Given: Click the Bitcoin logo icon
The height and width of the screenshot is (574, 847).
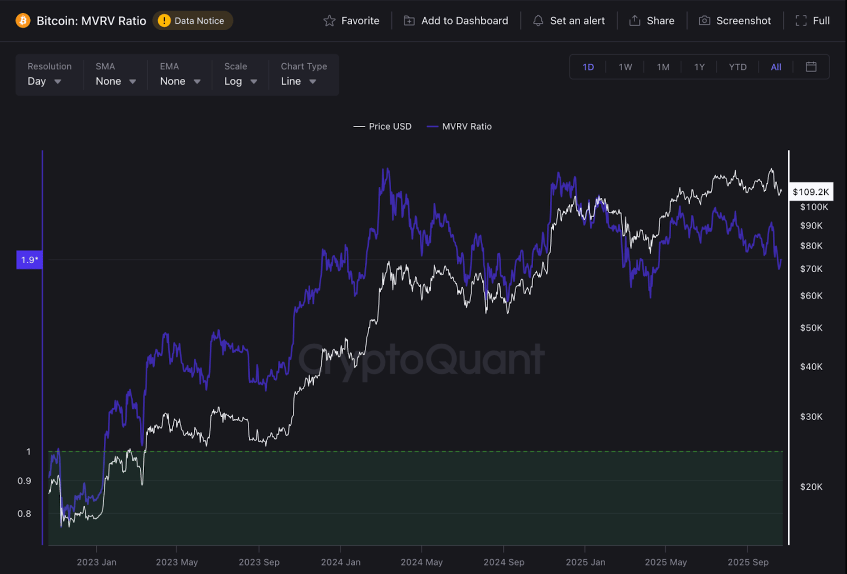Looking at the screenshot, I should point(23,21).
